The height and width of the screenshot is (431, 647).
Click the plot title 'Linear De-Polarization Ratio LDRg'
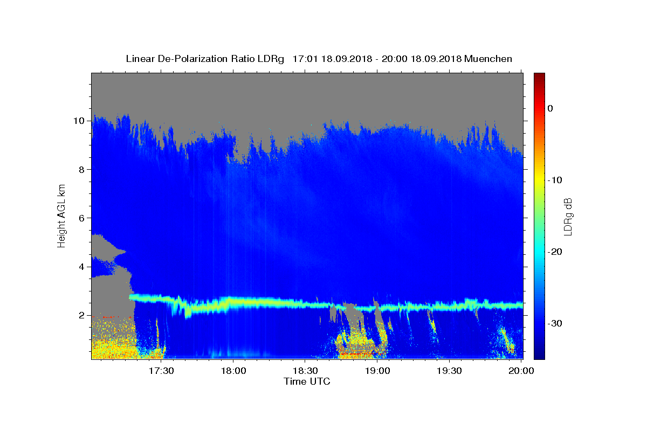click(x=205, y=59)
